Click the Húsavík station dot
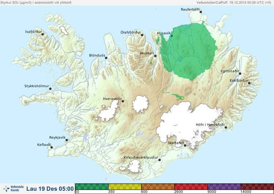This screenshot has width=274, height=194. pos(172,36)
